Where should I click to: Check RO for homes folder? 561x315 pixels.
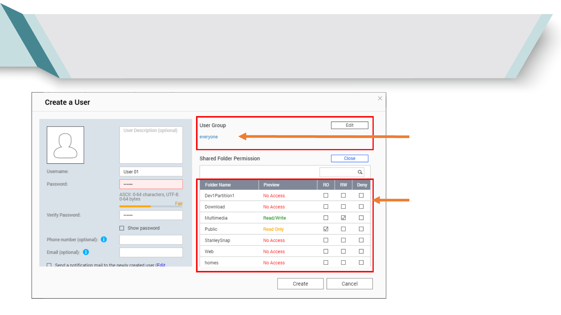[326, 262]
